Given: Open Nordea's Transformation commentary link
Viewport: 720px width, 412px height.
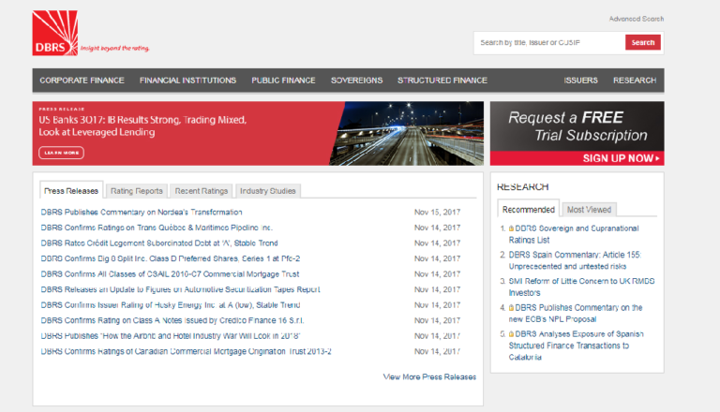Looking at the screenshot, I should [142, 213].
